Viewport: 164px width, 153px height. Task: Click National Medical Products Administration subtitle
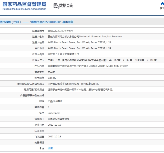(x=24, y=9)
